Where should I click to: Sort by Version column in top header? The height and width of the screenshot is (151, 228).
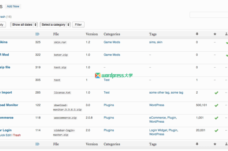pos(92,34)
